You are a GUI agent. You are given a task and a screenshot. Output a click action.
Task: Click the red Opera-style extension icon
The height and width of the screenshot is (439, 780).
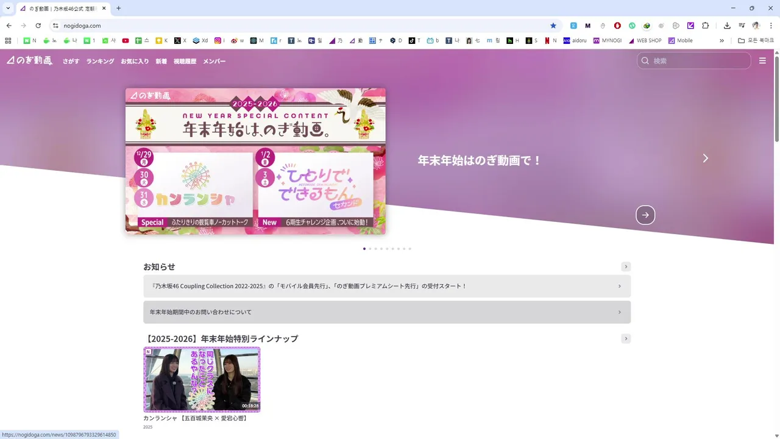617,26
